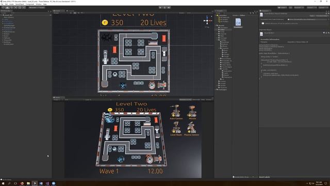Click Open button in Inspector

pyautogui.click(x=312, y=16)
